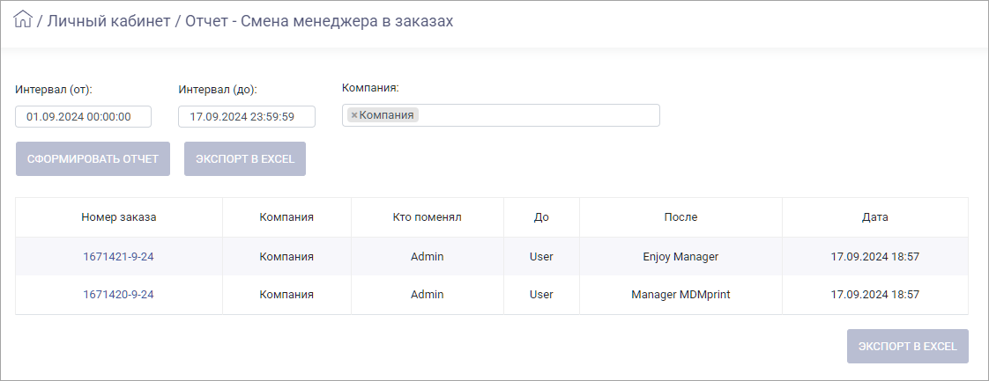Remove the Компания tag with x

pos(353,115)
